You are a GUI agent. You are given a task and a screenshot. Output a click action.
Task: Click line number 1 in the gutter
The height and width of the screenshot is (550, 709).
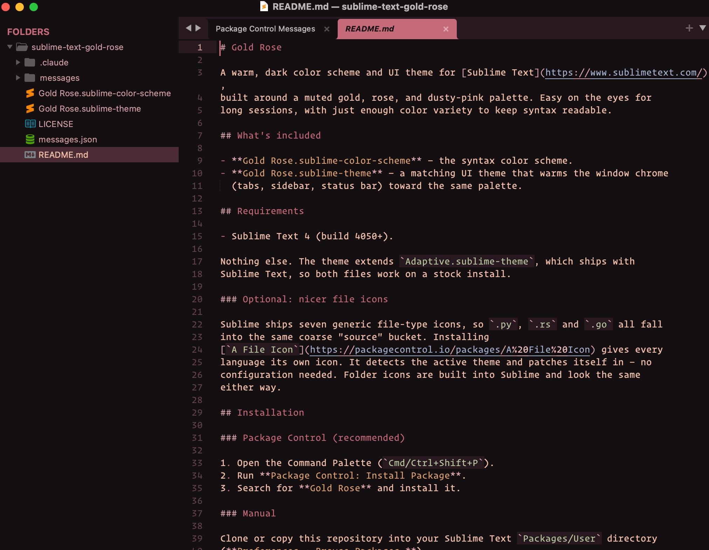(x=200, y=47)
